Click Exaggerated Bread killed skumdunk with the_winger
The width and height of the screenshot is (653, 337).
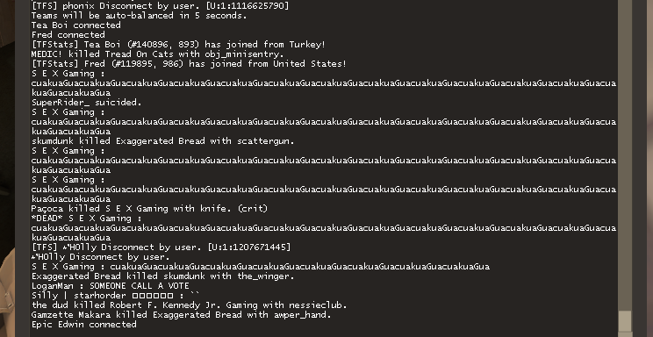tap(163, 276)
